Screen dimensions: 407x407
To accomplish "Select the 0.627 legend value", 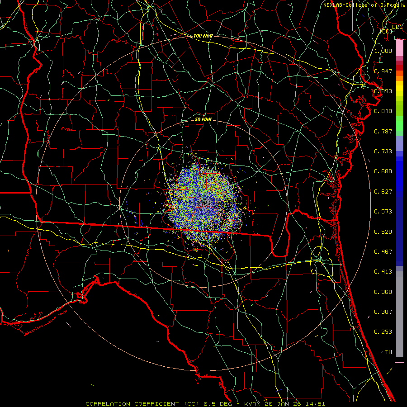I will tap(383, 192).
